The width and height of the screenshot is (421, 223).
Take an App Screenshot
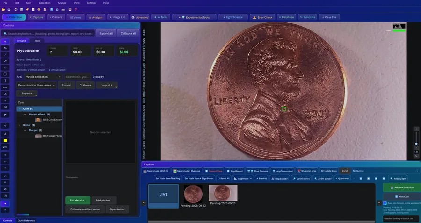283,171
